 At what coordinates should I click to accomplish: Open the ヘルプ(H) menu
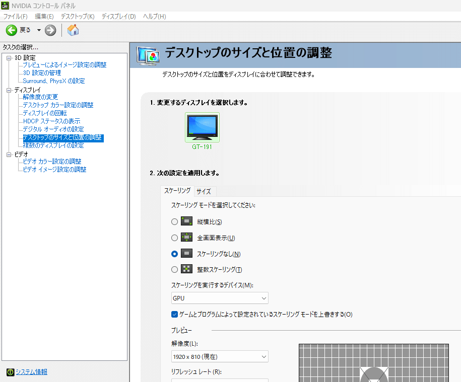[x=154, y=17]
